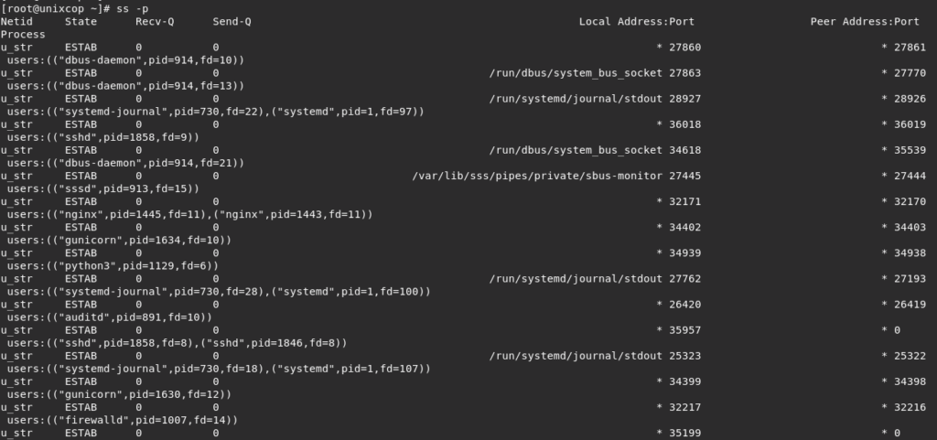Click the auditd pid=891 users line

[110, 317]
